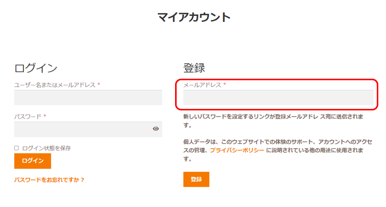Screen dimensions: 386x207
Task: Click the パスワード field label text
Action: coord(28,117)
